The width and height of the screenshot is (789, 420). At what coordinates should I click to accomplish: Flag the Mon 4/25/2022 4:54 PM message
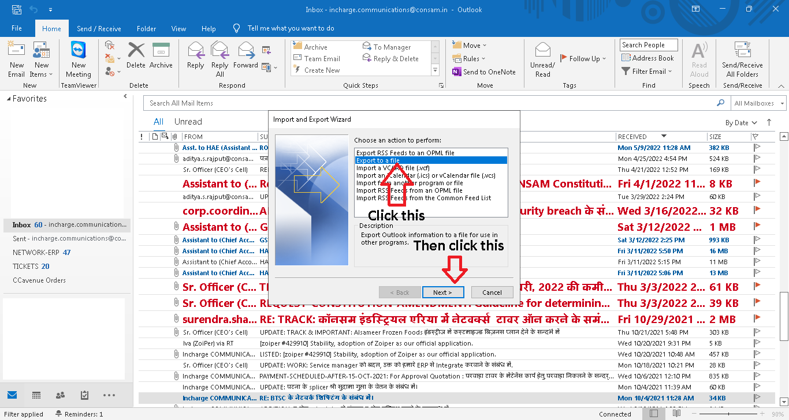[x=757, y=159]
